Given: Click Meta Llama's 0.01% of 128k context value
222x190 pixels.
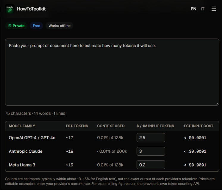Looking at the screenshot, I should pyautogui.click(x=110, y=165).
